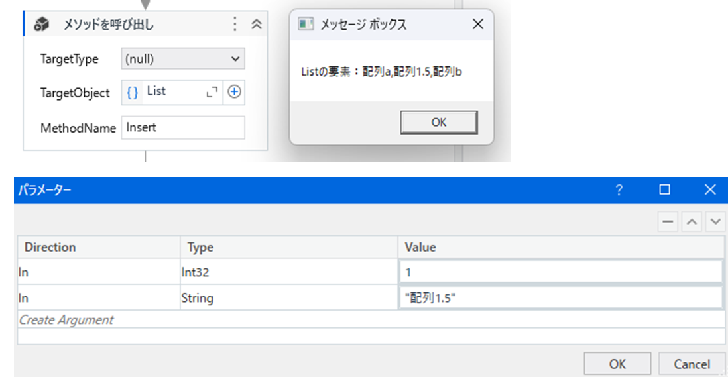The image size is (728, 377).
Task: Click the MethodName field showing Insert
Action: (182, 128)
